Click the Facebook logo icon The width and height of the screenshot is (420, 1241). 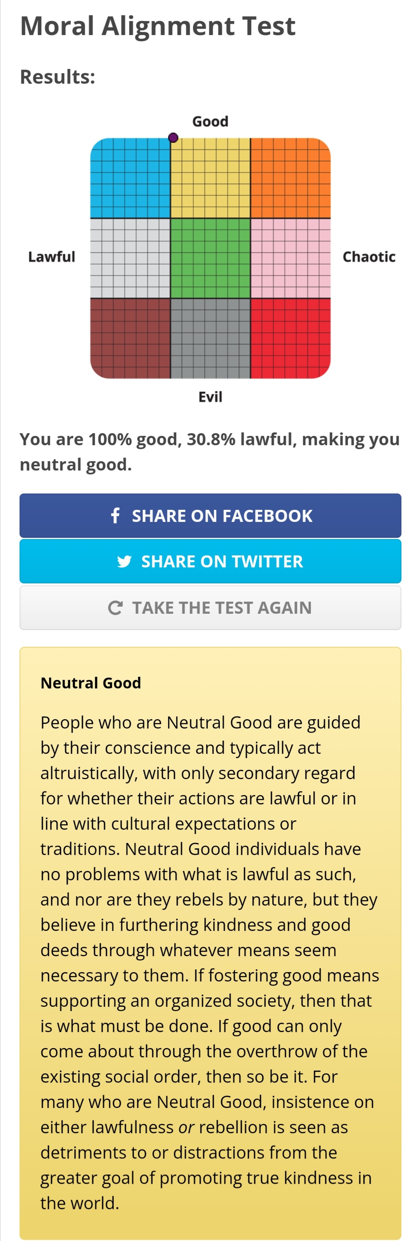pos(115,516)
